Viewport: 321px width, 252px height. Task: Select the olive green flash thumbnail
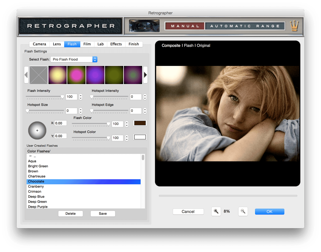[114, 75]
